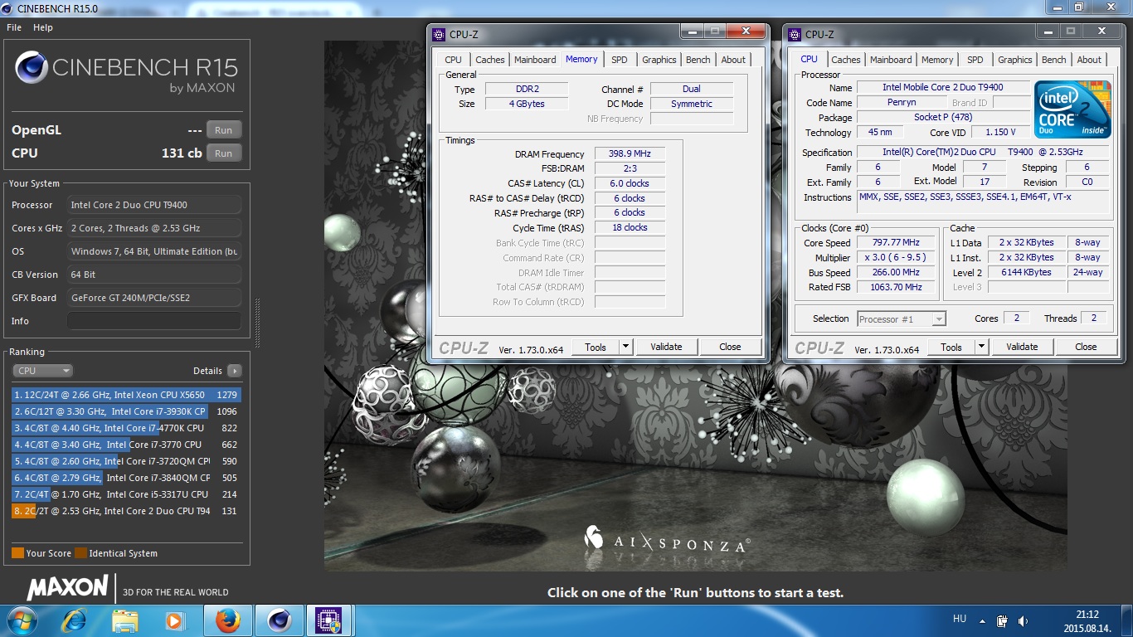
Task: Open SPD tab in left CPU-Z window
Action: click(619, 60)
